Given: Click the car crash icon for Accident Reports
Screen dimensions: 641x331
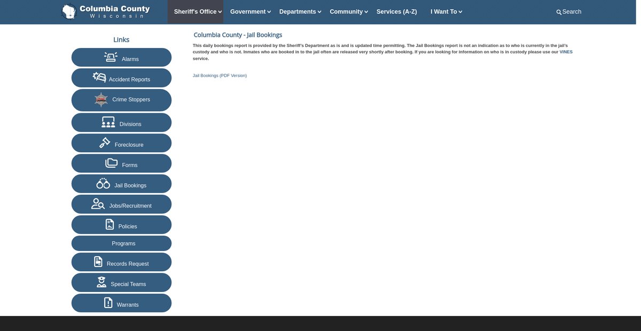Looking at the screenshot, I should [x=99, y=77].
